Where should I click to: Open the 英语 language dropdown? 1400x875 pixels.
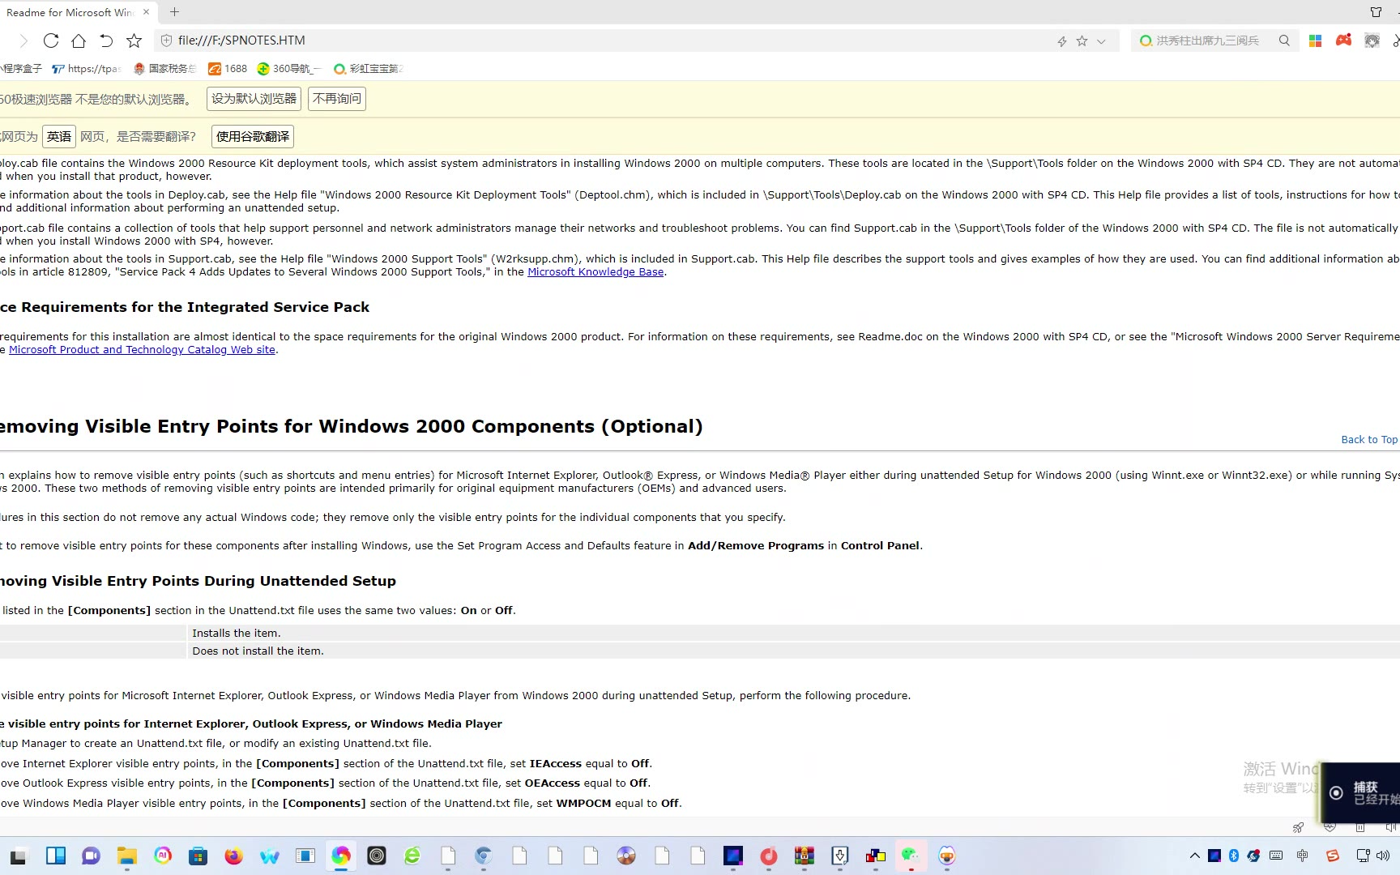click(x=59, y=137)
